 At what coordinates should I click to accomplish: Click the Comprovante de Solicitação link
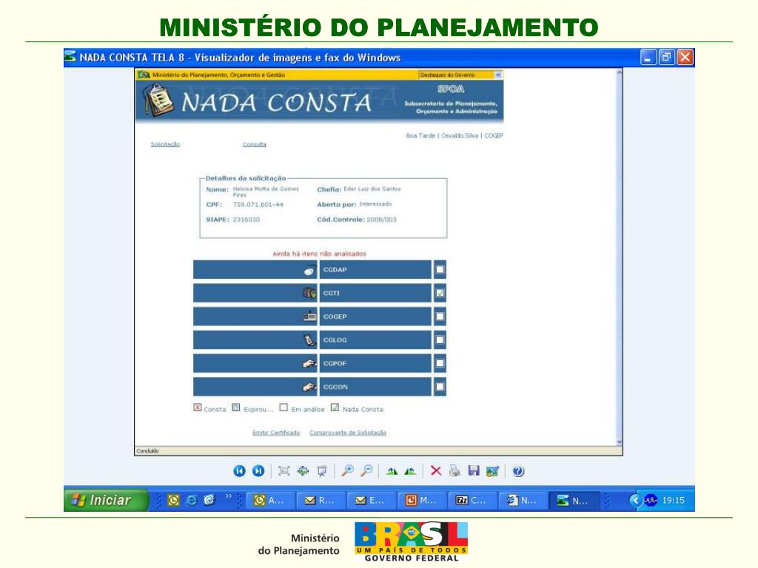348,433
